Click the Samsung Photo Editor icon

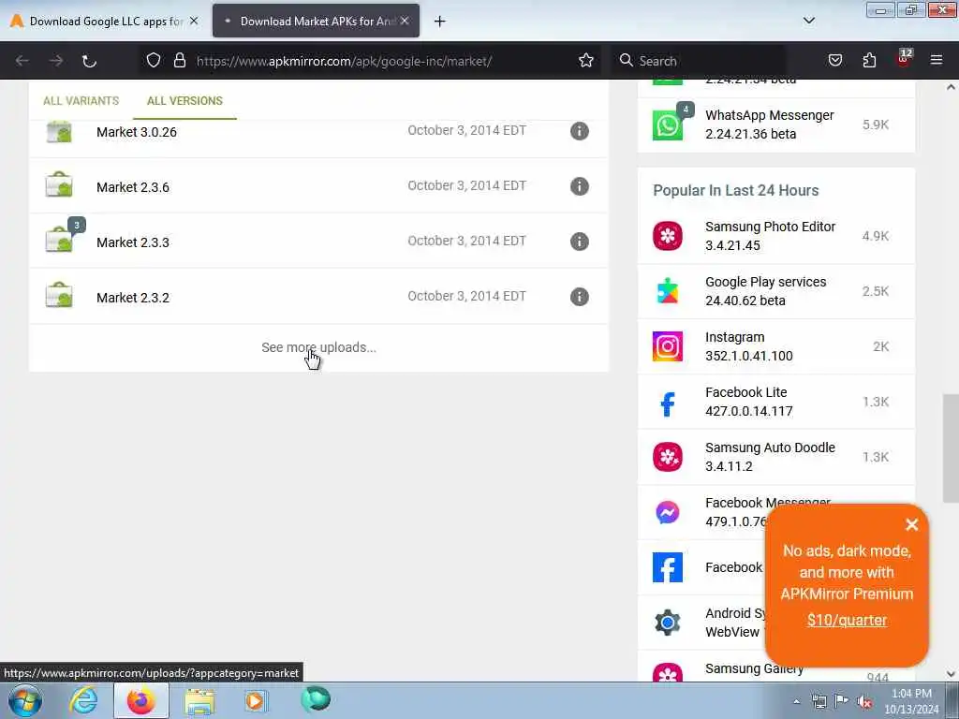(667, 236)
